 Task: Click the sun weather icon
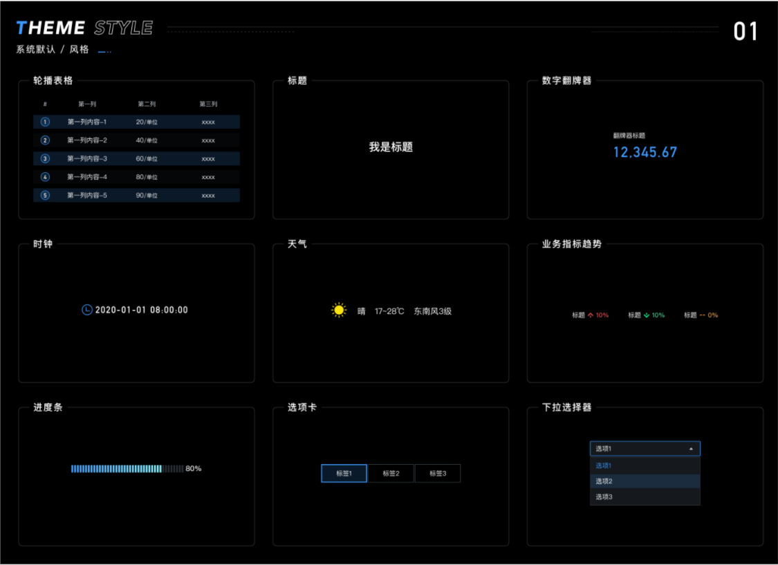click(x=338, y=311)
